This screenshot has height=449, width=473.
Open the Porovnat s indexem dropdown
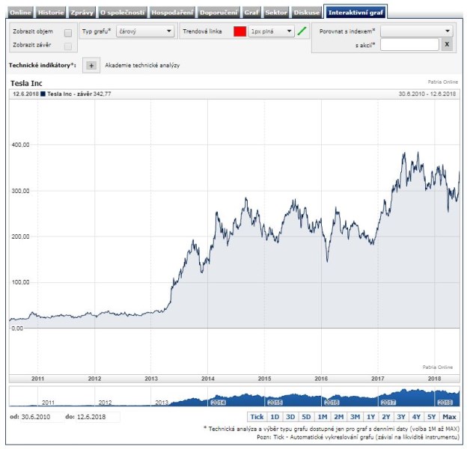[x=417, y=31]
